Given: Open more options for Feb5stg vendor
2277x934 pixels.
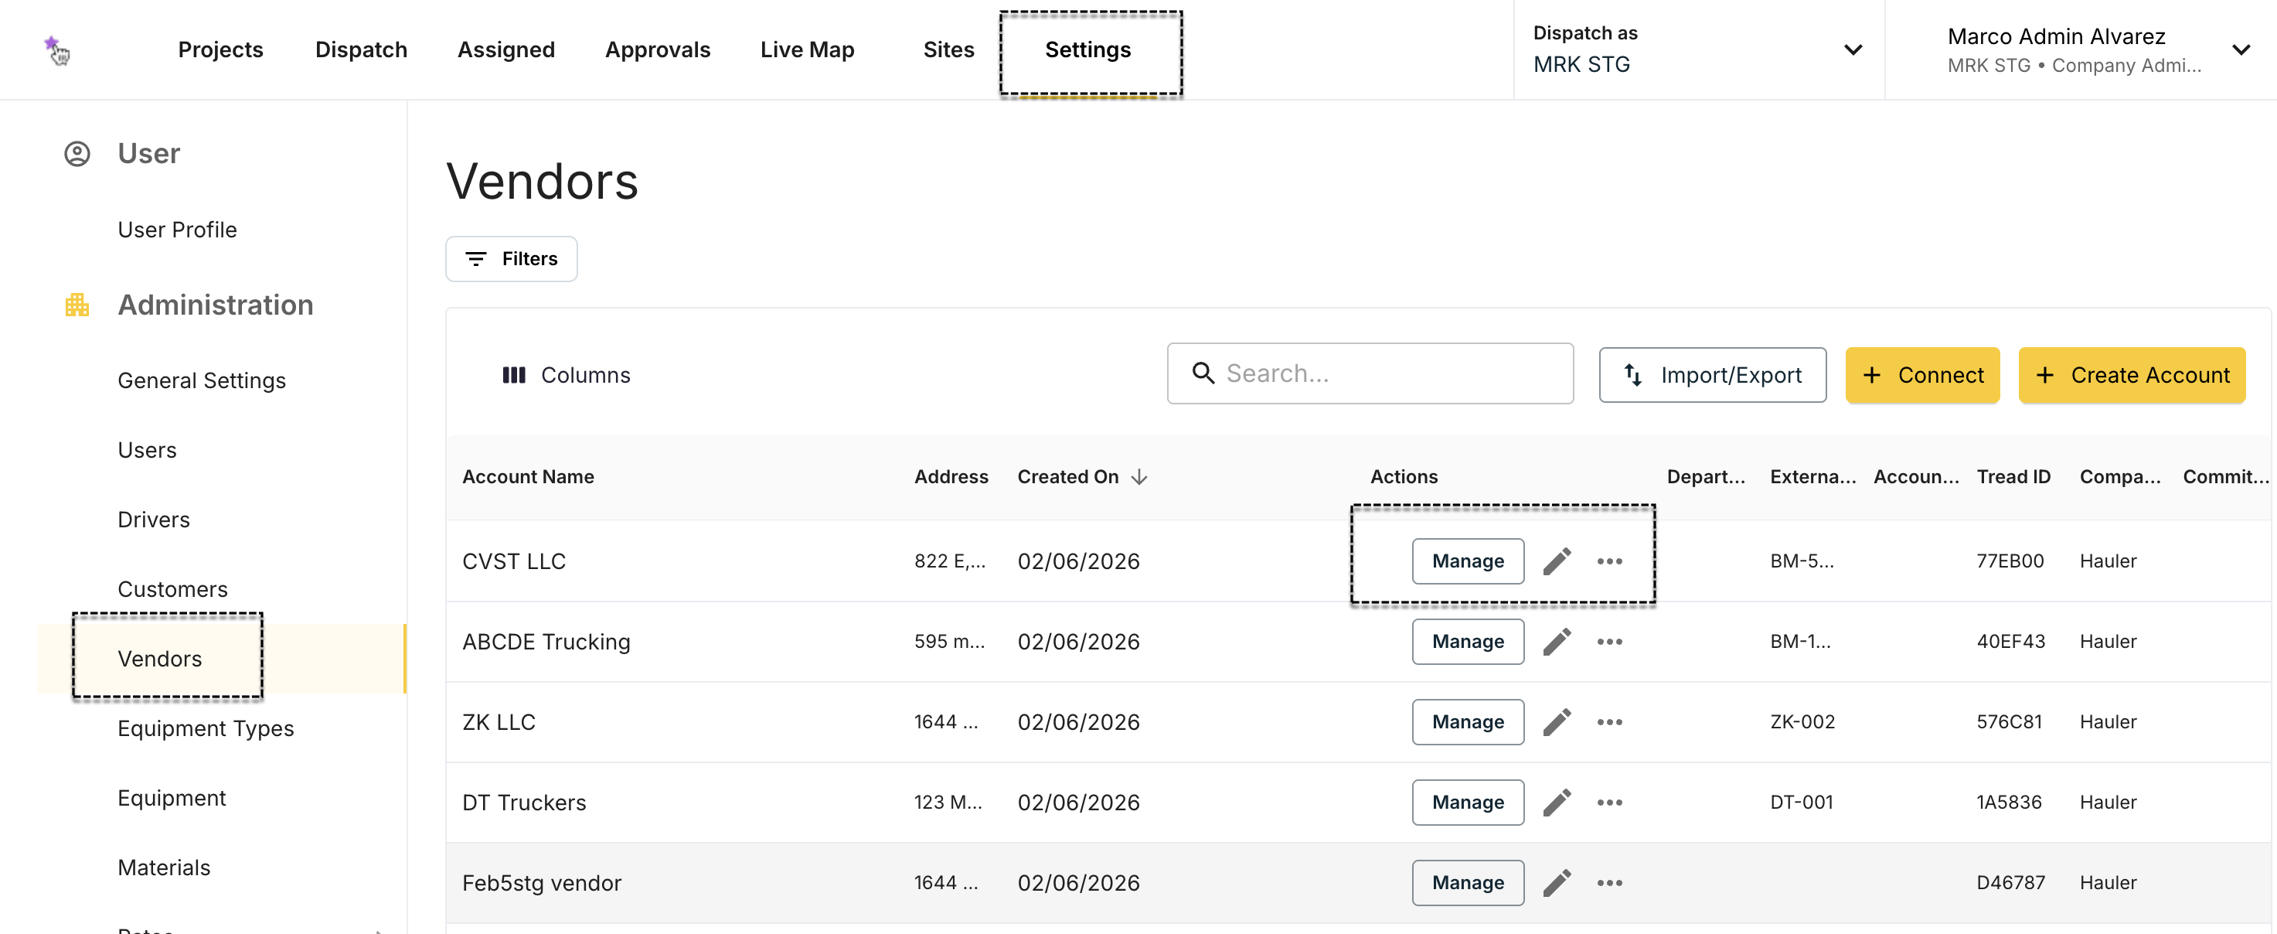Looking at the screenshot, I should [x=1610, y=884].
